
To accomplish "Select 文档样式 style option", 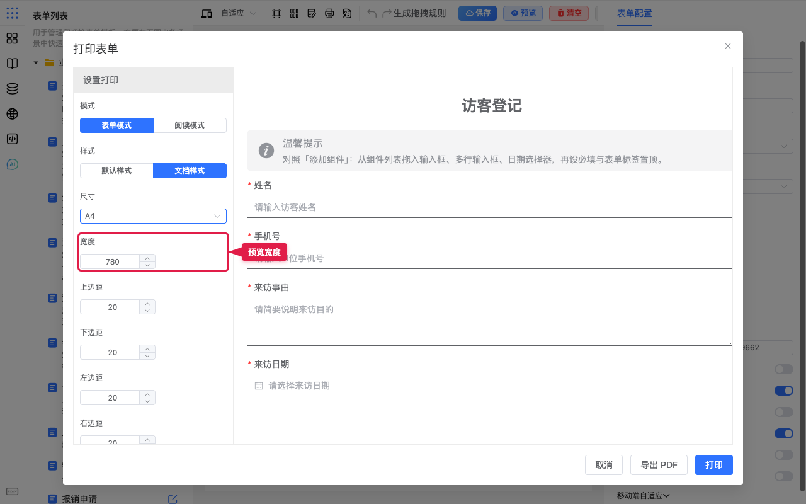I will [x=190, y=171].
